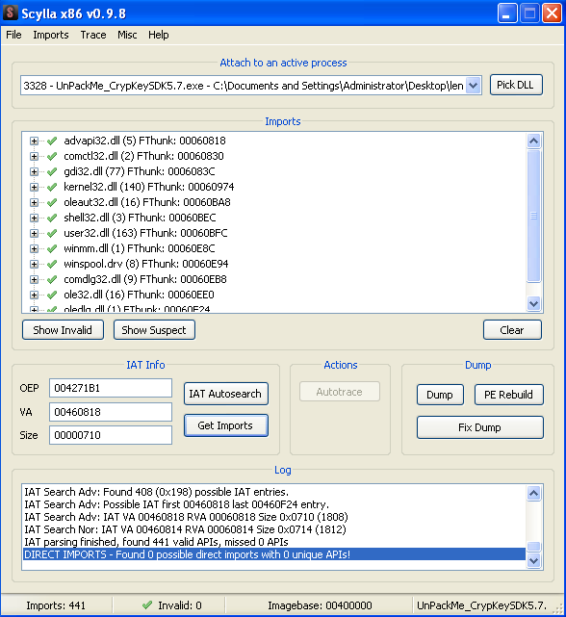This screenshot has width=566, height=617.
Task: Click Imports list scrollbar down arrow
Action: tap(533, 304)
